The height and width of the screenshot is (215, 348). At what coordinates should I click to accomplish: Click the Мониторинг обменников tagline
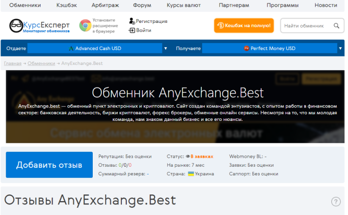tap(46, 31)
